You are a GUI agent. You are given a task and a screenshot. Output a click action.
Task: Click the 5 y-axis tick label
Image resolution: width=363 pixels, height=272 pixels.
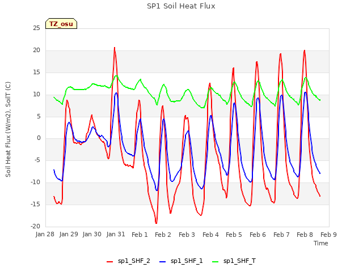tap(39, 117)
